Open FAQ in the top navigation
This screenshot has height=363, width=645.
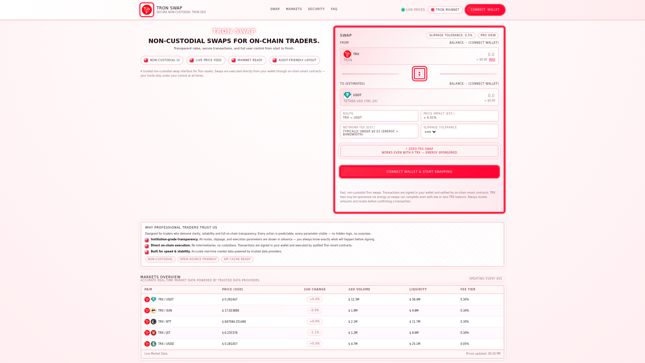[x=334, y=9]
